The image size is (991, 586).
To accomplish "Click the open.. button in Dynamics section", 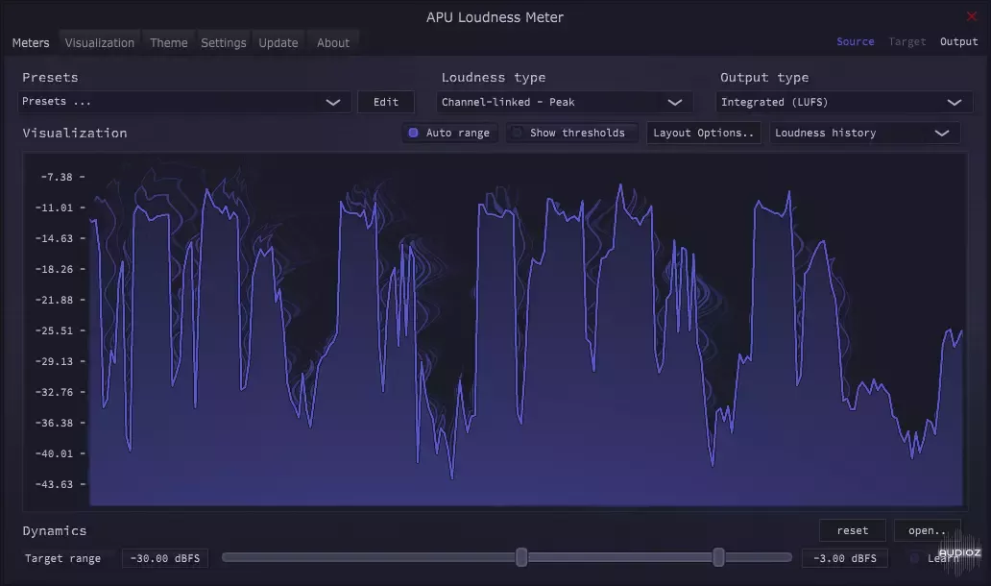I will click(x=926, y=529).
